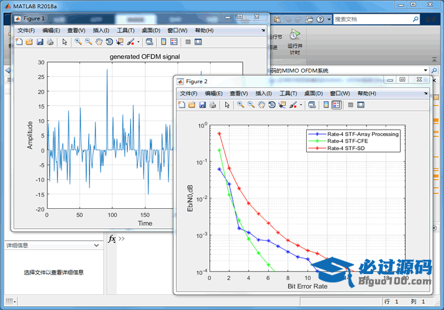Select Edit Plot arrow in Figure 2
444x310 pixels.
click(227, 105)
